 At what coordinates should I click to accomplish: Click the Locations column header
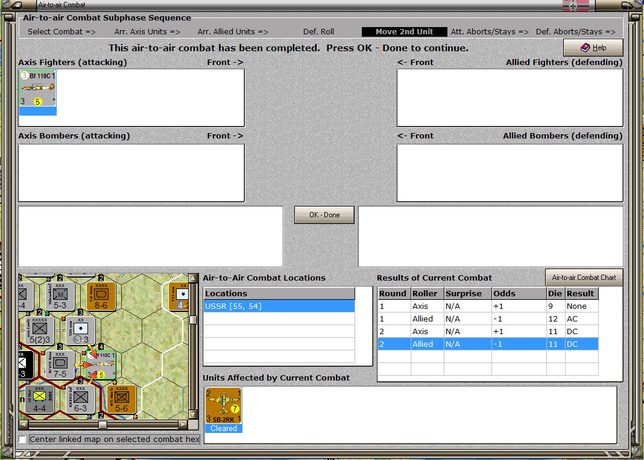[x=279, y=294]
